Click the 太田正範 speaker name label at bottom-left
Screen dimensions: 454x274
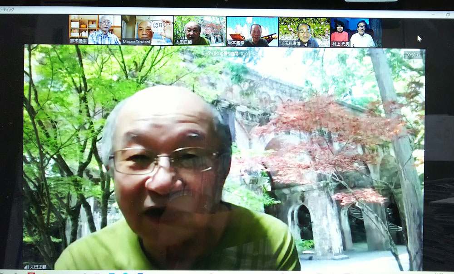(38, 267)
